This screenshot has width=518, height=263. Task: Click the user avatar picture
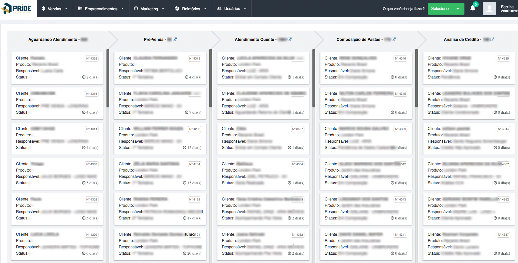(x=489, y=9)
